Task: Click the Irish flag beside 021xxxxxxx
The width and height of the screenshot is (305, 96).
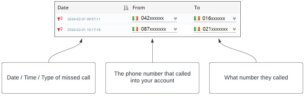Action: click(197, 29)
